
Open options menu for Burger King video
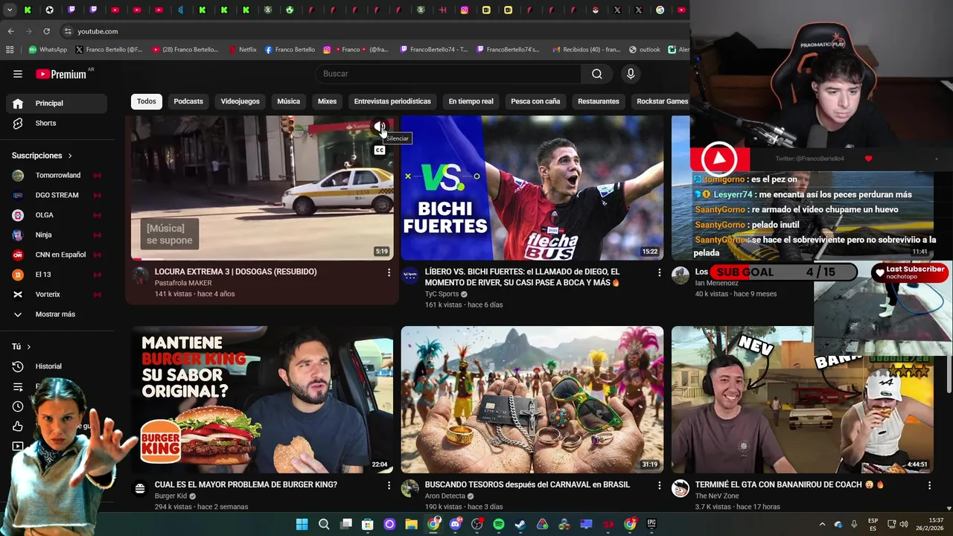389,485
